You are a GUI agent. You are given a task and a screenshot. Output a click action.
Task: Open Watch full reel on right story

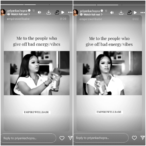point(91,15)
